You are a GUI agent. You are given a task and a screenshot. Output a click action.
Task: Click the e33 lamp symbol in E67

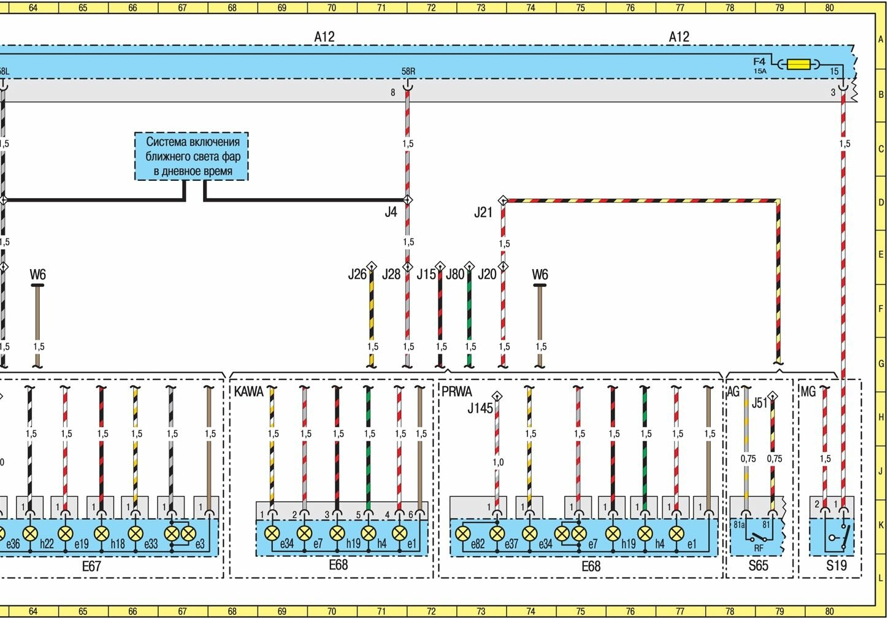point(135,533)
